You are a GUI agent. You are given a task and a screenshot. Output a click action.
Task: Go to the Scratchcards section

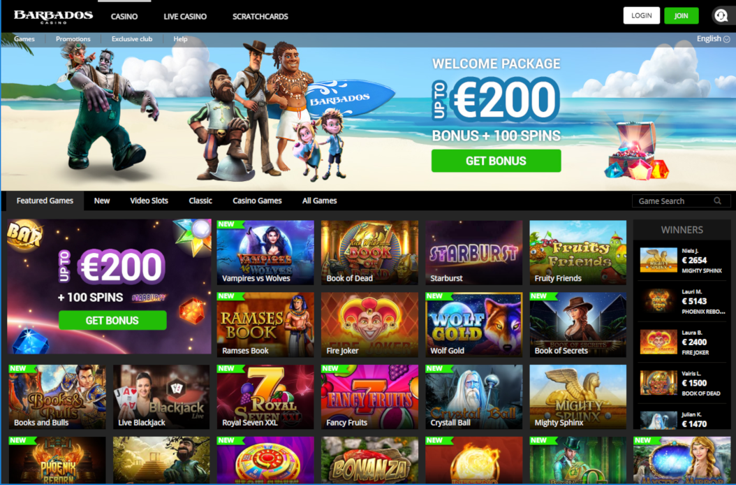click(260, 17)
